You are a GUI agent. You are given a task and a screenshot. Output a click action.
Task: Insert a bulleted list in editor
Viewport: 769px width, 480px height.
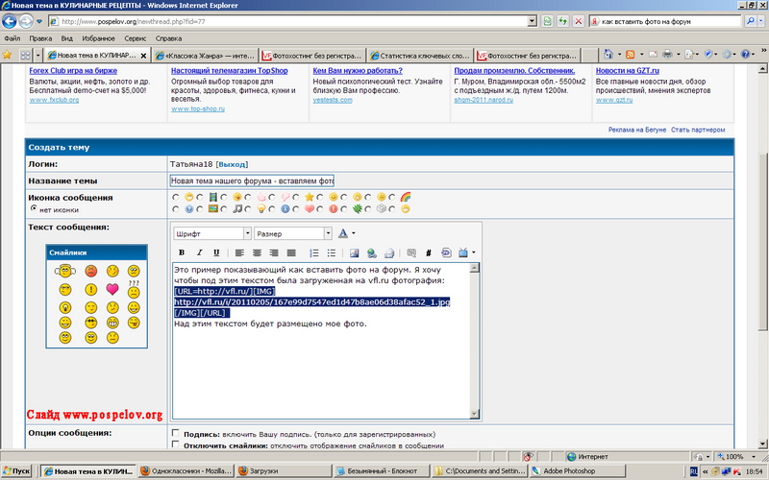[x=332, y=252]
